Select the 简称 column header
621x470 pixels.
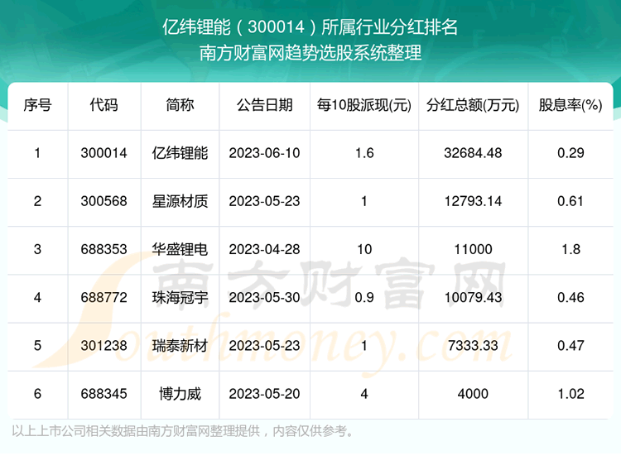[x=180, y=105]
